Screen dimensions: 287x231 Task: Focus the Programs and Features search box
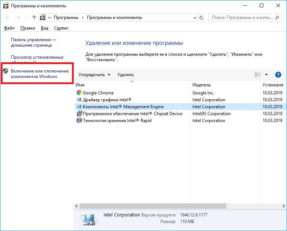point(245,17)
